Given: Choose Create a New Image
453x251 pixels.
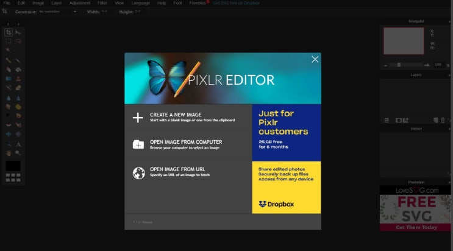Looking at the screenshot, I should pyautogui.click(x=188, y=117).
